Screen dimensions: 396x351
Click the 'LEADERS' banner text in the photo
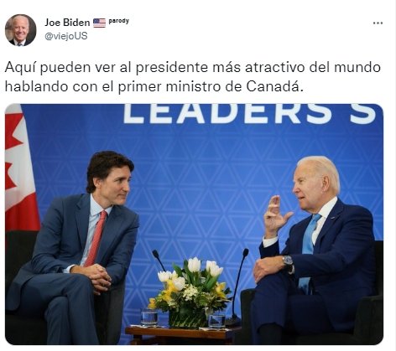tap(228, 113)
